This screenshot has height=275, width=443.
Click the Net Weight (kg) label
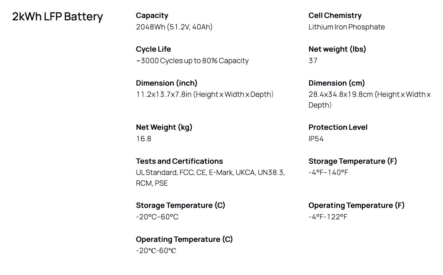tap(164, 127)
